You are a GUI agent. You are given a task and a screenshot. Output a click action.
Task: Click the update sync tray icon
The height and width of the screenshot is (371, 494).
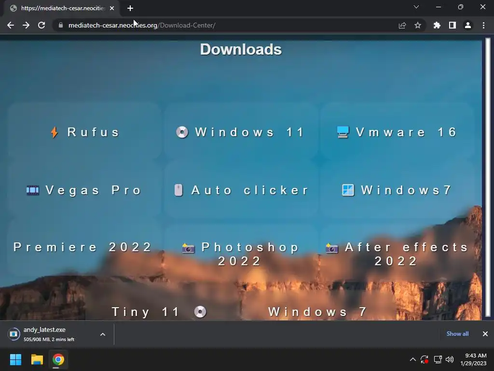[x=425, y=359]
